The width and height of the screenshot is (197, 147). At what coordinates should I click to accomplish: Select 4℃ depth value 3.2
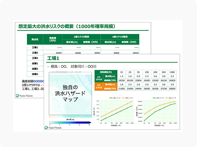pos(155,84)
